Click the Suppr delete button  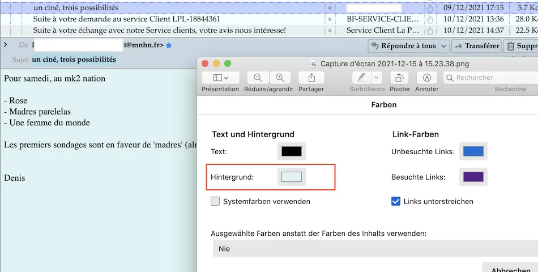pos(521,46)
